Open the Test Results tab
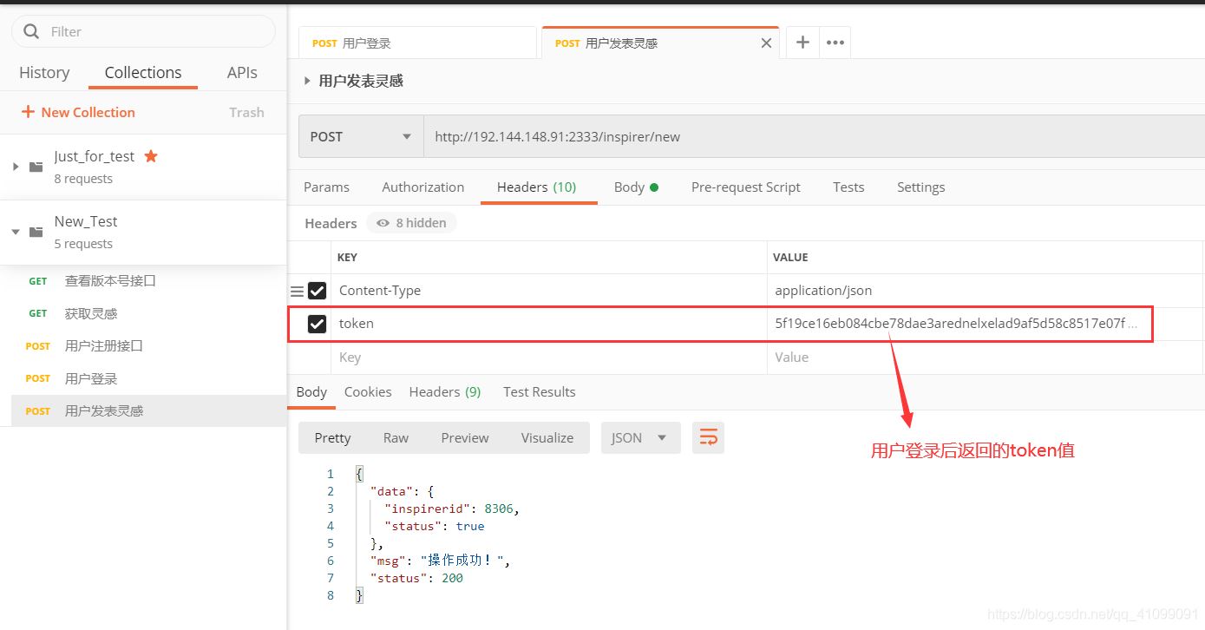 pos(539,391)
